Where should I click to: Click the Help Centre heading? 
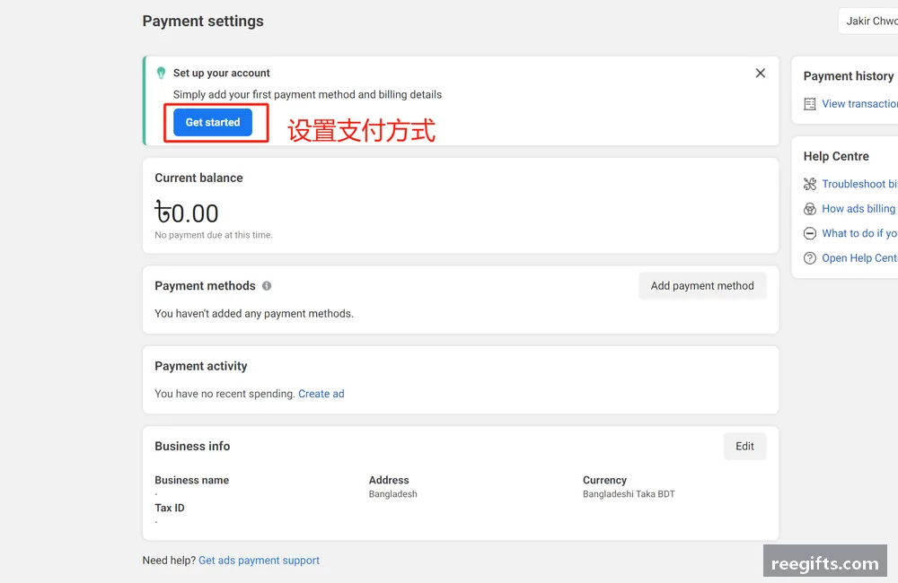click(x=836, y=156)
